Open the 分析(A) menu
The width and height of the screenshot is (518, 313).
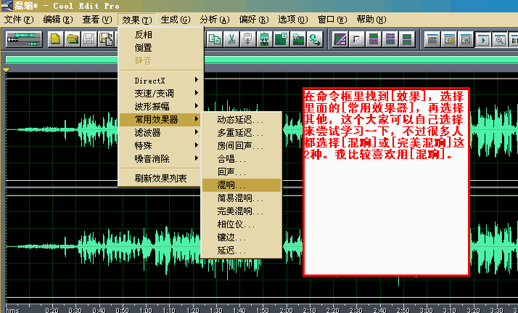[215, 20]
